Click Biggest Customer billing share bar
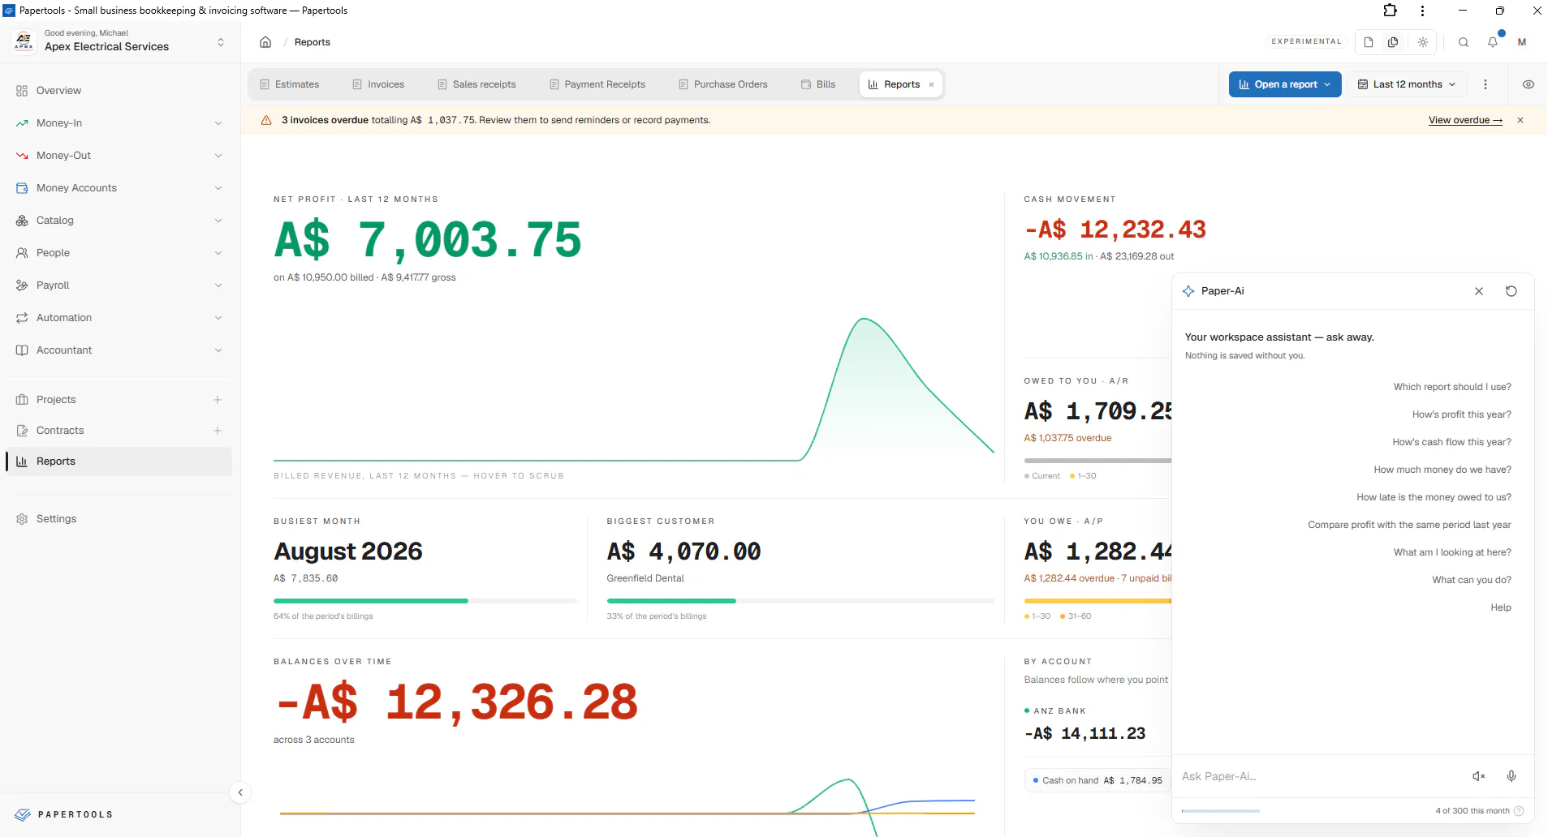This screenshot has height=837, width=1548. [800, 601]
